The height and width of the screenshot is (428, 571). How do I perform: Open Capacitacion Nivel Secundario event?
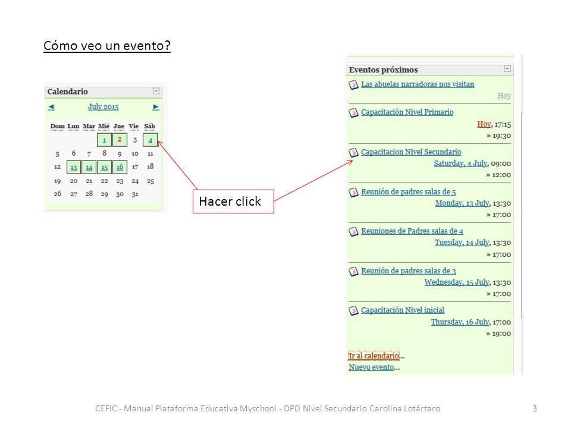pos(411,152)
